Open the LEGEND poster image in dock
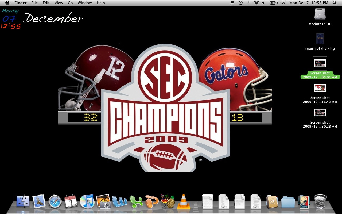Viewport: 342px width, 214px height. click(304, 202)
